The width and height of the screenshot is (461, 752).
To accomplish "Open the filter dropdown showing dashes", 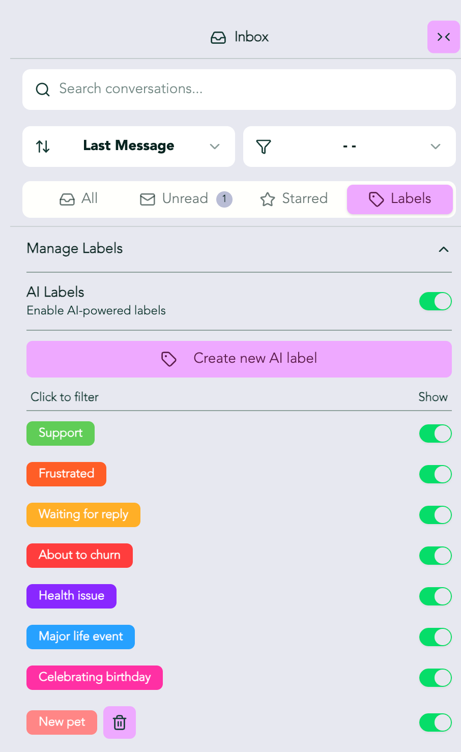I will pyautogui.click(x=350, y=147).
